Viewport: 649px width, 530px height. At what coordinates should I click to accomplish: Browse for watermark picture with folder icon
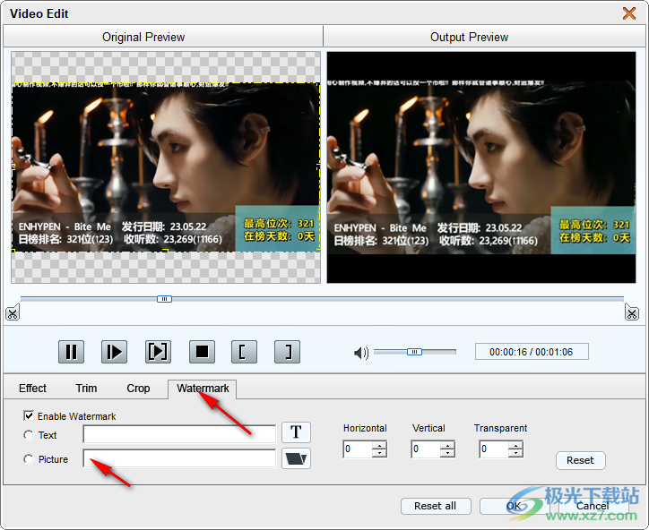pos(296,458)
